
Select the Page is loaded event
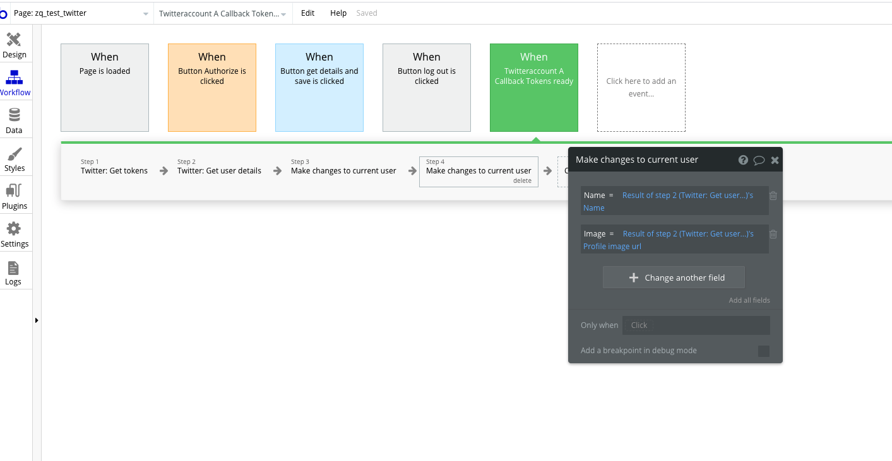105,88
